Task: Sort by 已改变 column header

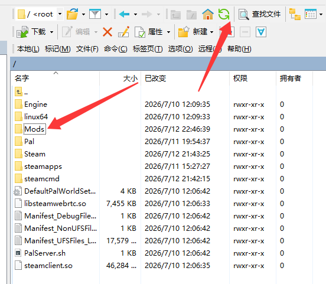Action: [x=185, y=79]
